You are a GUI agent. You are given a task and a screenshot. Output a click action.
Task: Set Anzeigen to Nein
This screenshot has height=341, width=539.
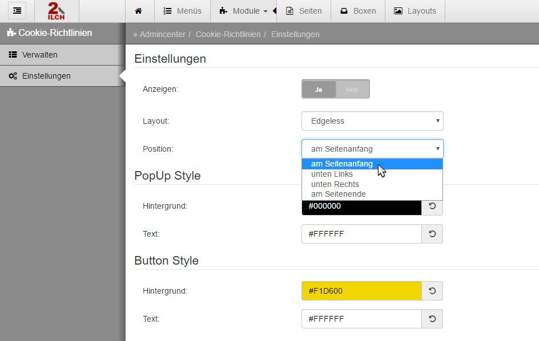[x=352, y=90]
